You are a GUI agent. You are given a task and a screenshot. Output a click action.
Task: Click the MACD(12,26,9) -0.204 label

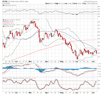point(14,64)
